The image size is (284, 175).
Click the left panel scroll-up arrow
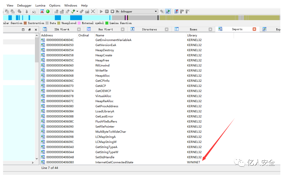coord(37,35)
